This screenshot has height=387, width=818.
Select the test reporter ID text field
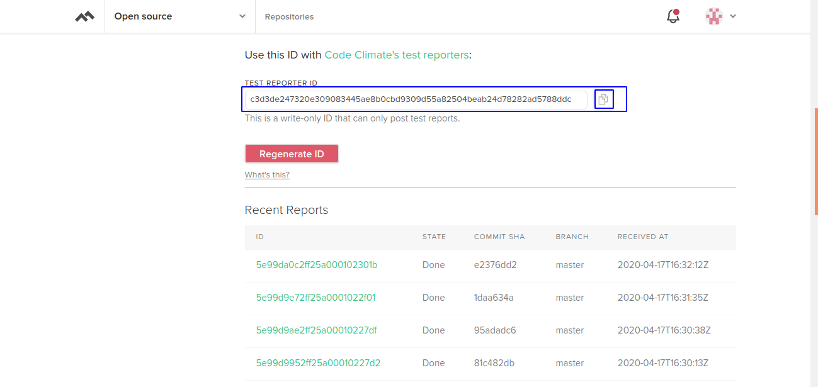point(416,99)
